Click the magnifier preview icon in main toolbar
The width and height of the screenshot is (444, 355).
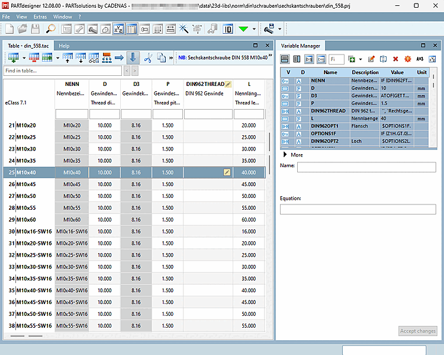tap(51, 28)
